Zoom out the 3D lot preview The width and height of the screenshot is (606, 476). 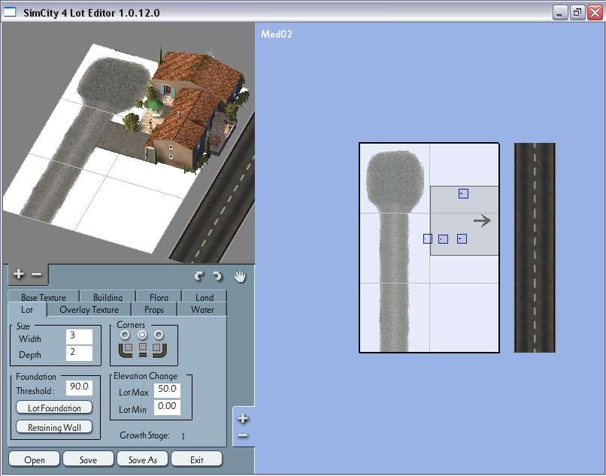pos(37,274)
